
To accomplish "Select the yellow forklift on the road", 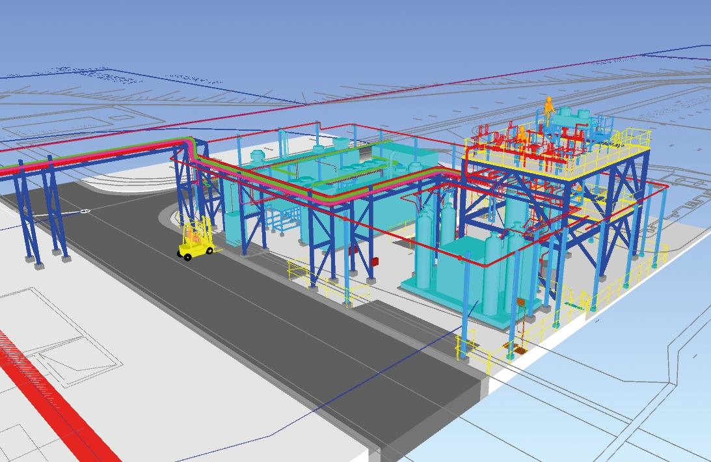I will point(193,241).
